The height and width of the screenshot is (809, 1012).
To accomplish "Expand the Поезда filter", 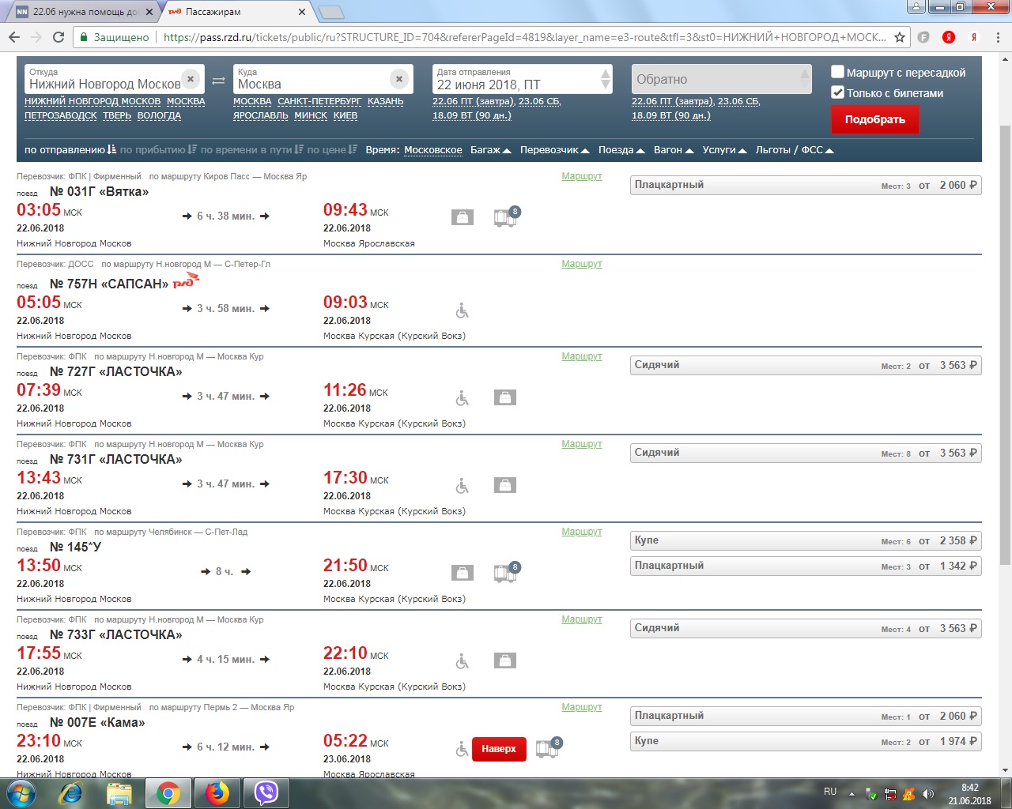I will 621,150.
